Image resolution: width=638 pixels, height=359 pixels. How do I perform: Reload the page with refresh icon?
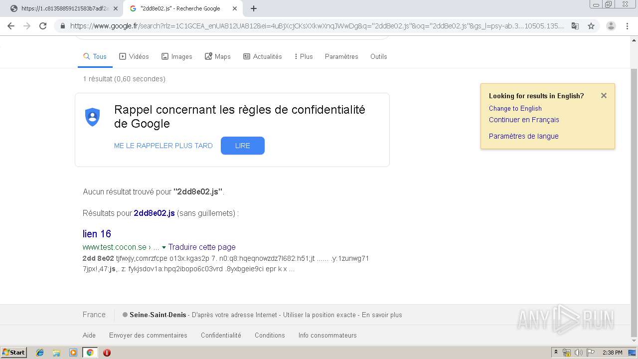pos(43,26)
